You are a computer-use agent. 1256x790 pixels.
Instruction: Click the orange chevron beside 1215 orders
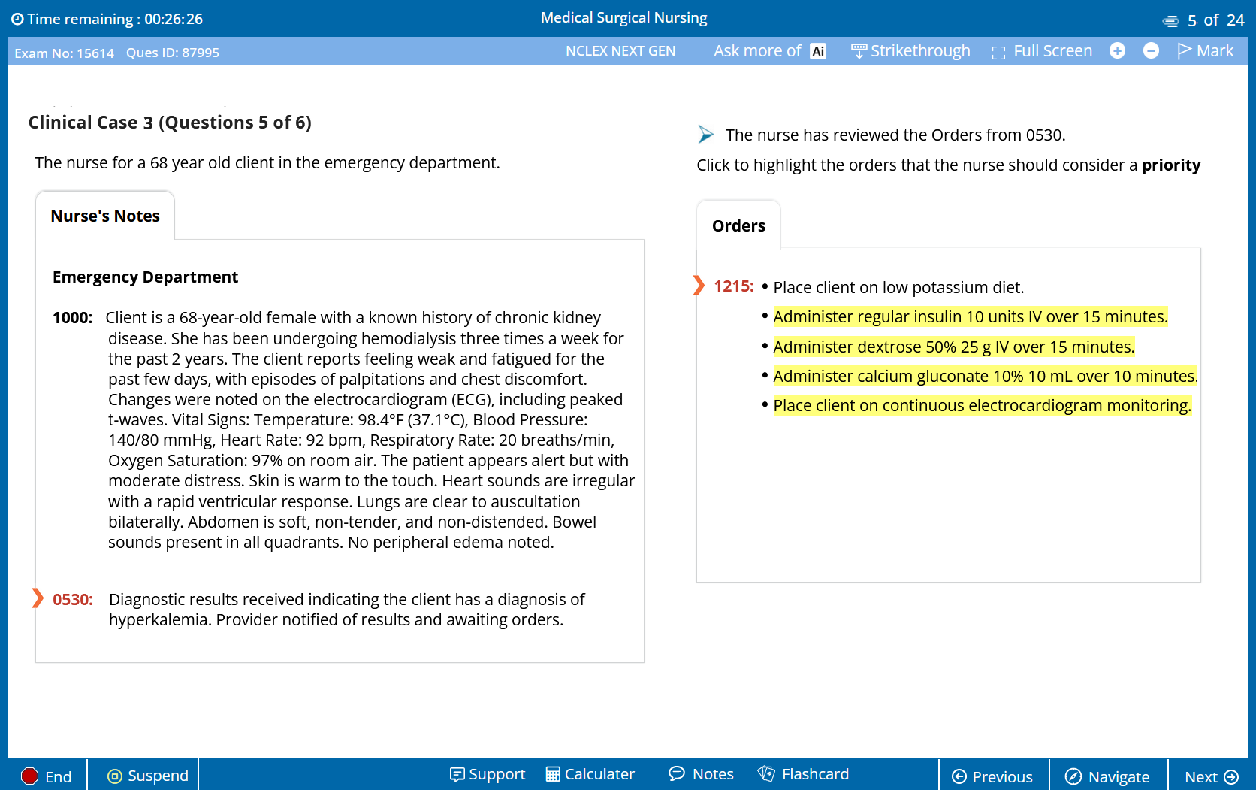tap(699, 286)
